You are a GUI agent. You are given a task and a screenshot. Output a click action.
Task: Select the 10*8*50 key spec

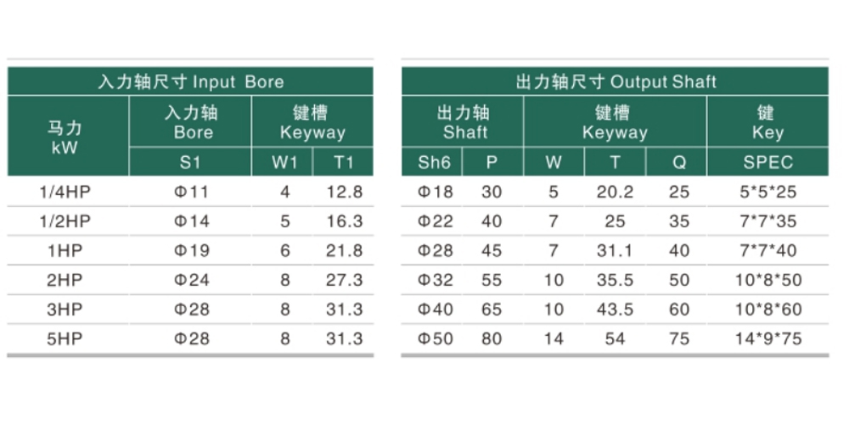767,280
